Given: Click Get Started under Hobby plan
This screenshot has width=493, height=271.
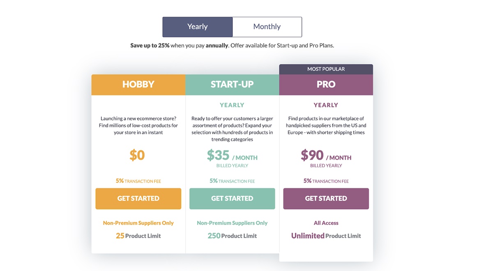Looking at the screenshot, I should coord(138,199).
